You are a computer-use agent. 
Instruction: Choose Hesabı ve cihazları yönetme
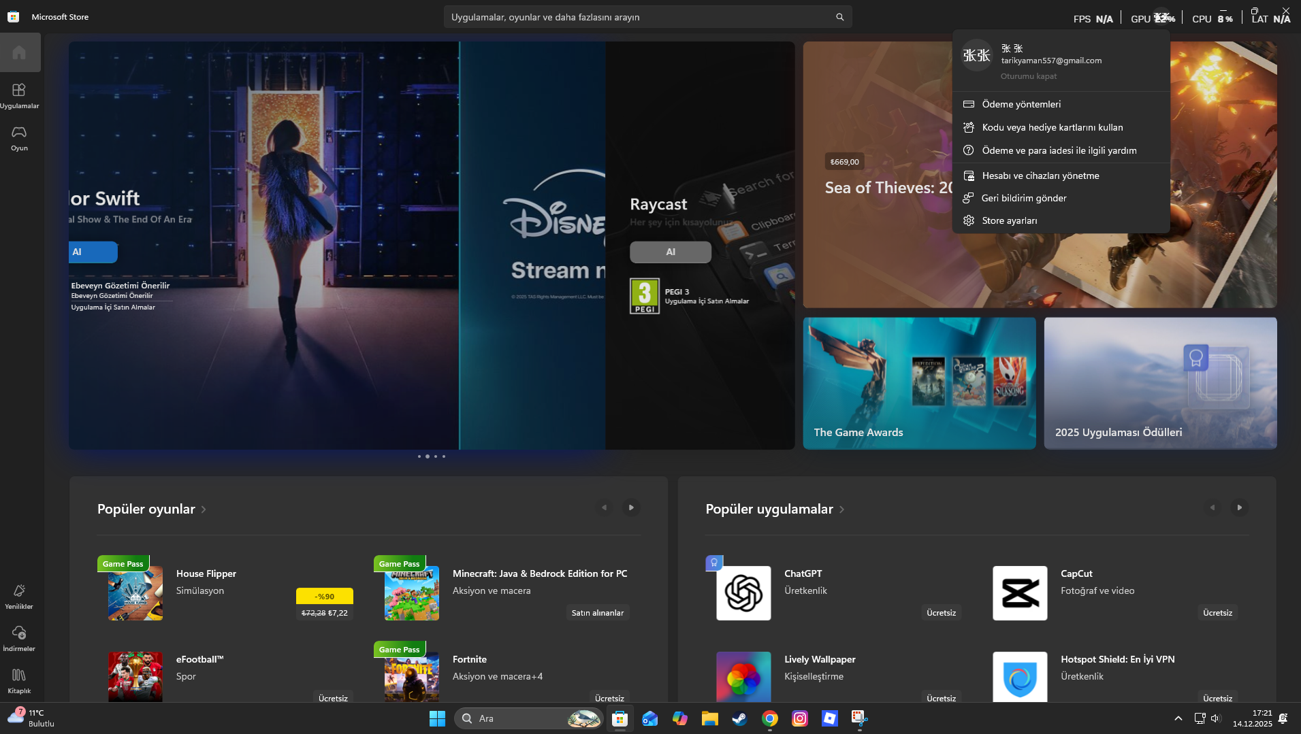tap(1061, 176)
